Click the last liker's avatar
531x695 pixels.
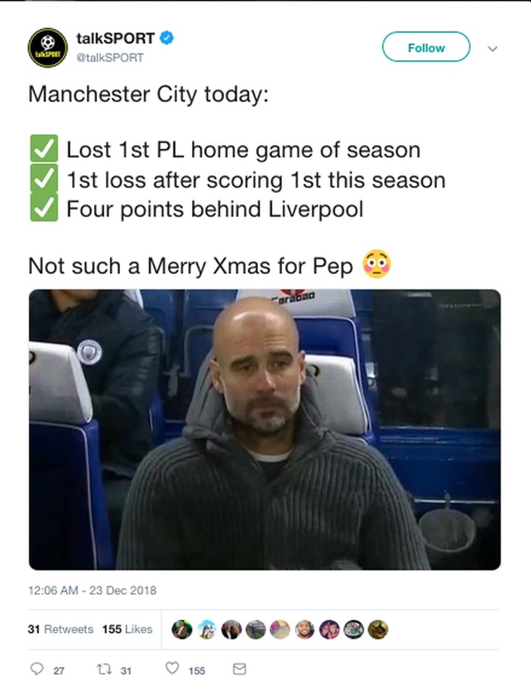378,629
